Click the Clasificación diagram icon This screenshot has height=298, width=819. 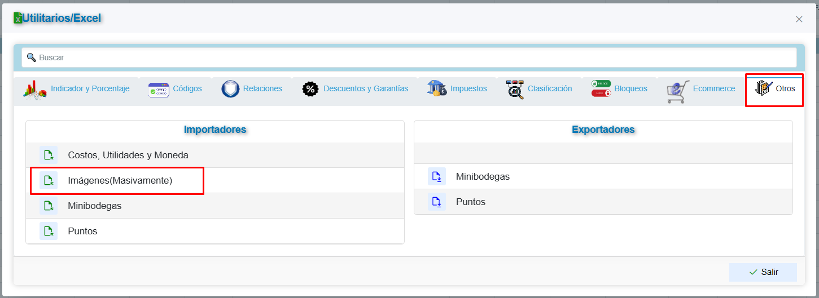point(515,90)
